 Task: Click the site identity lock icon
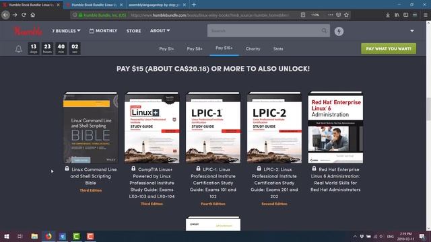(81, 15)
